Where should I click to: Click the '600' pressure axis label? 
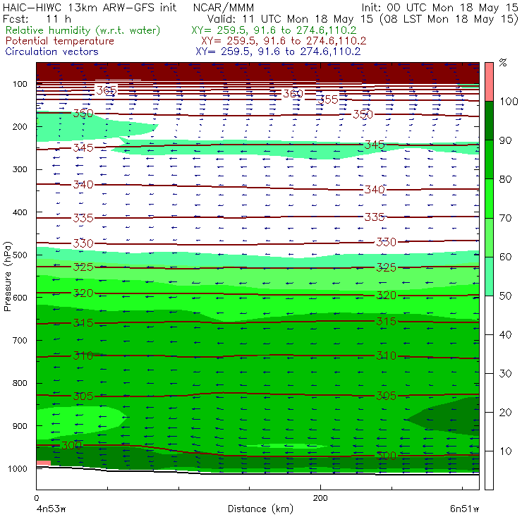(20, 298)
